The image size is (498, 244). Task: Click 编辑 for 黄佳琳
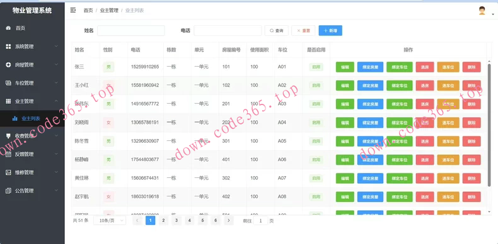point(345,179)
